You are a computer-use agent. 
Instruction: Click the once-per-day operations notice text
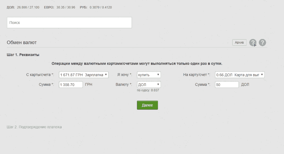pos(137,64)
